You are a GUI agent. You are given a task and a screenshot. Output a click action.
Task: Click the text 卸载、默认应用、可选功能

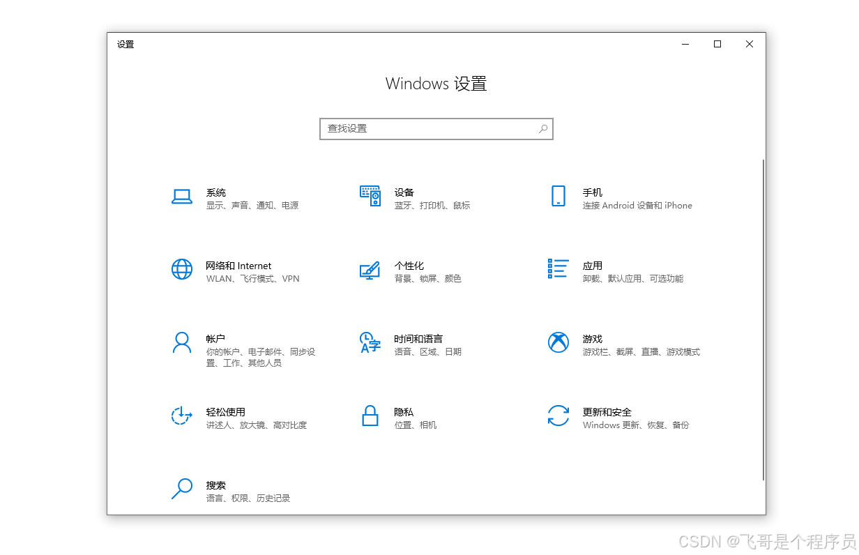(633, 279)
